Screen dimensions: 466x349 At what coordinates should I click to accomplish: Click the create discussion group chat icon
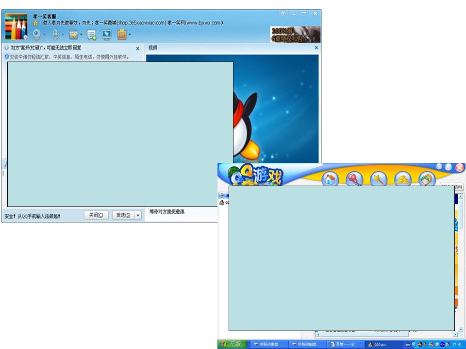coord(92,35)
